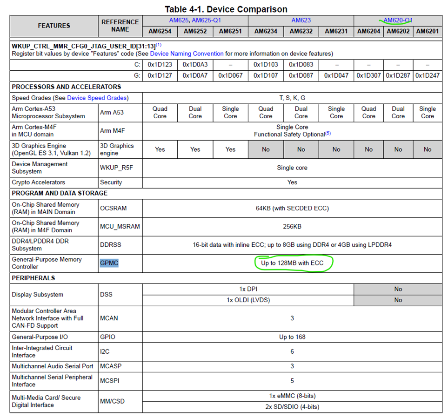Click the AM6231 column header

point(336,31)
